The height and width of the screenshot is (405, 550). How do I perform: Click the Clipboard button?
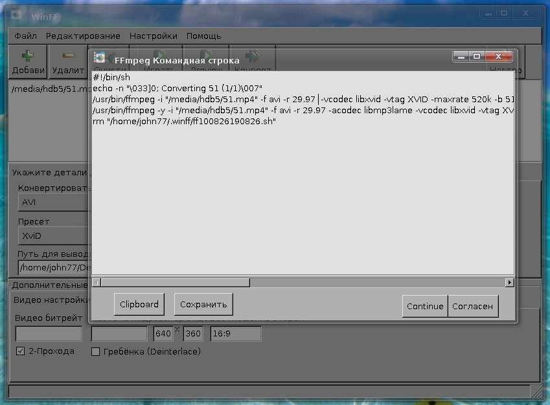(139, 304)
